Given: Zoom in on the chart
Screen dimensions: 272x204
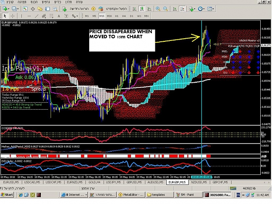Looking at the screenshot, I should point(158,9).
